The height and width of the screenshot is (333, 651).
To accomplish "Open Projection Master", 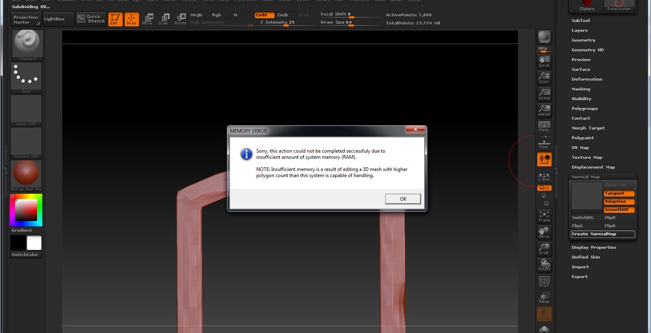I will pyautogui.click(x=26, y=20).
